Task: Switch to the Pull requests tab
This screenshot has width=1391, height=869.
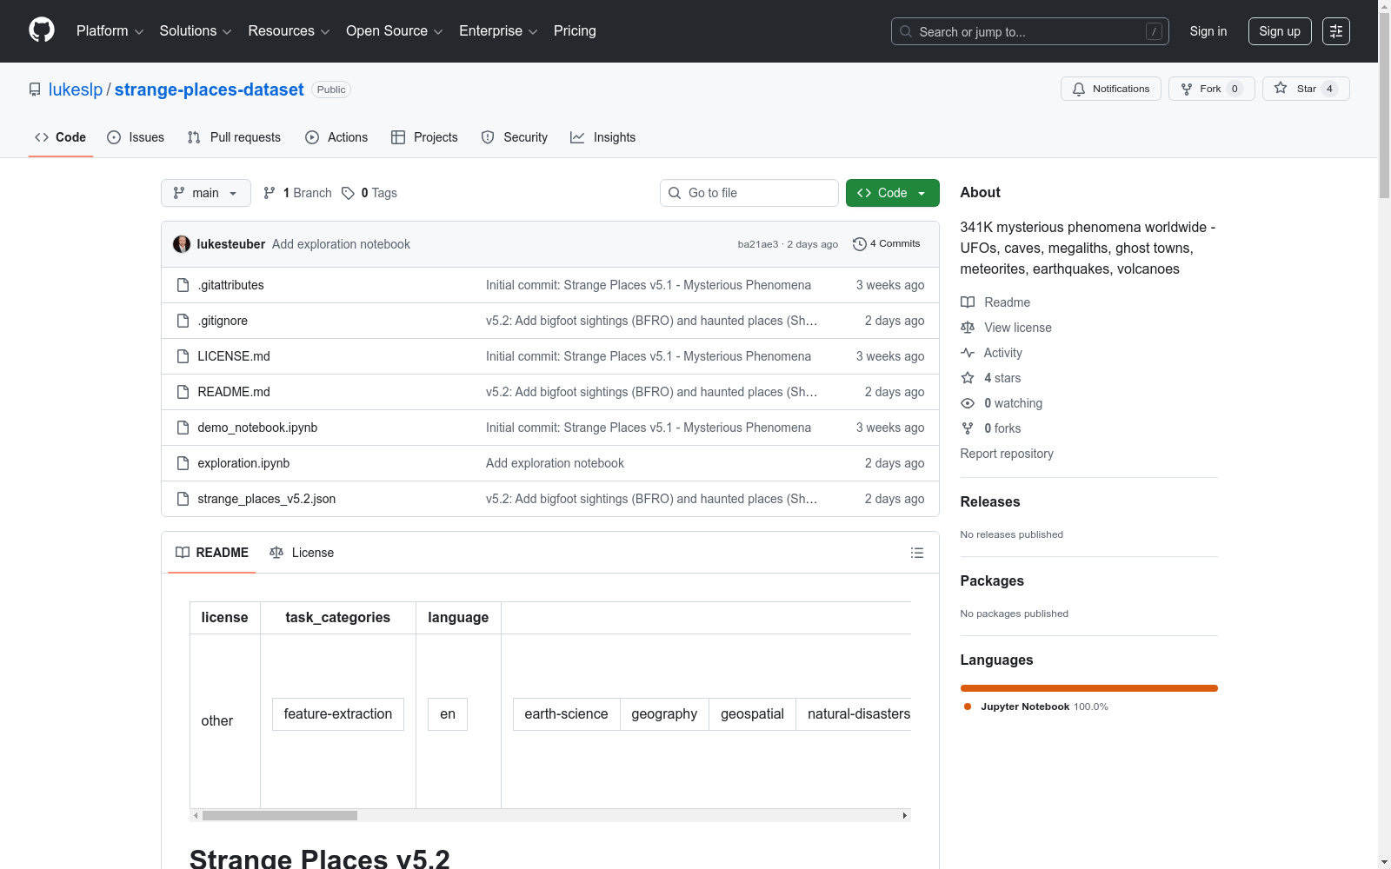Action: [x=234, y=137]
